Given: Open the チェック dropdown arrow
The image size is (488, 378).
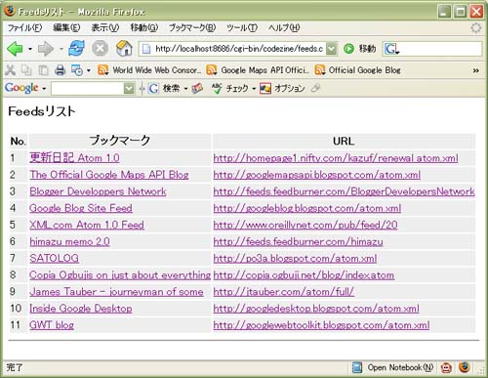Looking at the screenshot, I should 254,89.
